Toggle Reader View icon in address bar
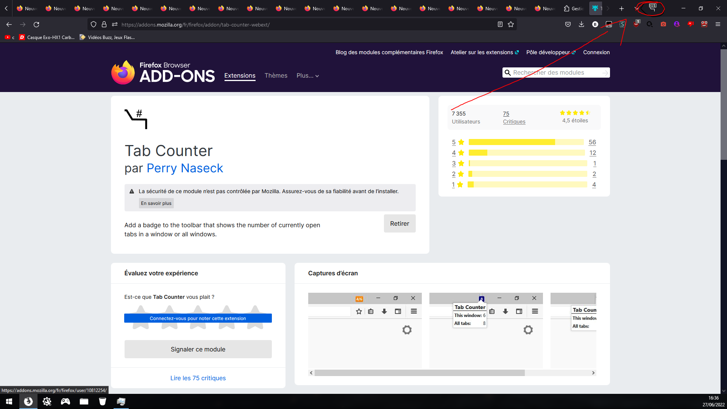727x409 pixels. (x=500, y=24)
